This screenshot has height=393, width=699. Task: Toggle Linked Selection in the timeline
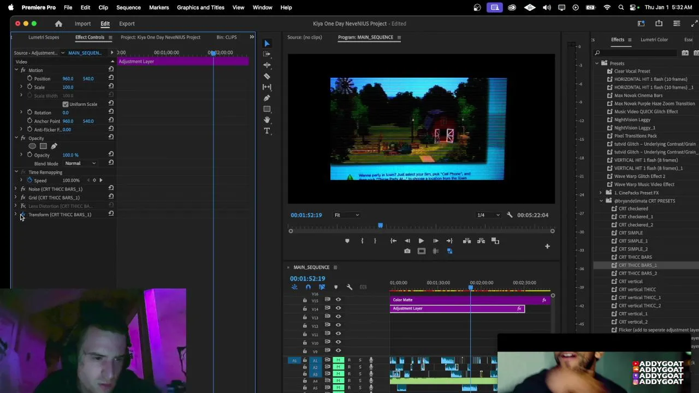[322, 287]
